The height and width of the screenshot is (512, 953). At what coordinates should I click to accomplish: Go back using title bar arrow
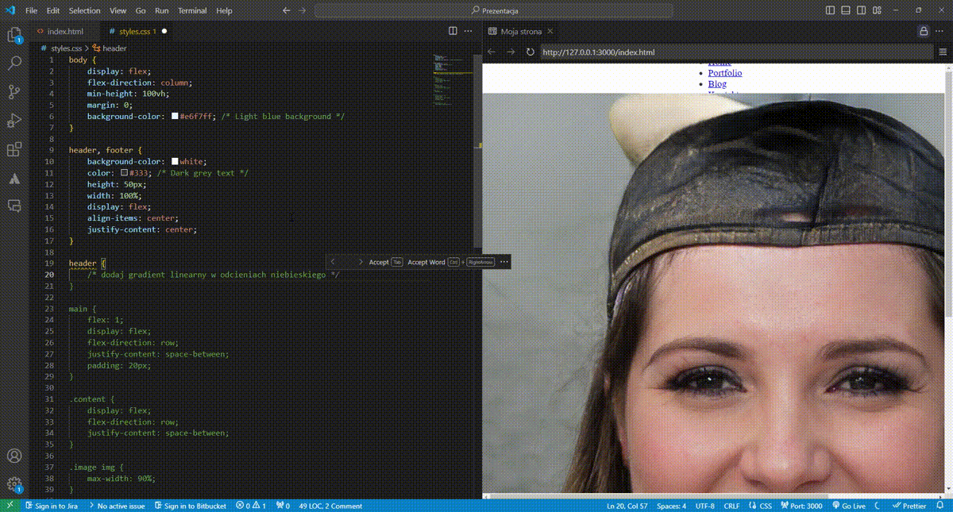pos(287,10)
